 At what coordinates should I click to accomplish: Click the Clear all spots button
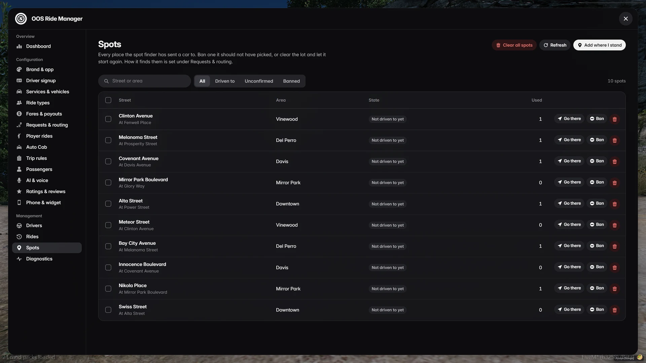514,45
